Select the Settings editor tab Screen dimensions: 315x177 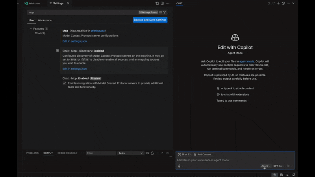coord(58,3)
